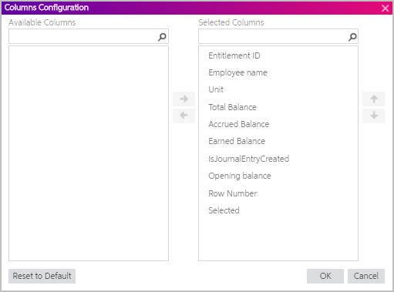Viewport: 394px width, 292px height.
Task: Close the Columns Configuration dialog
Action: tap(385, 8)
